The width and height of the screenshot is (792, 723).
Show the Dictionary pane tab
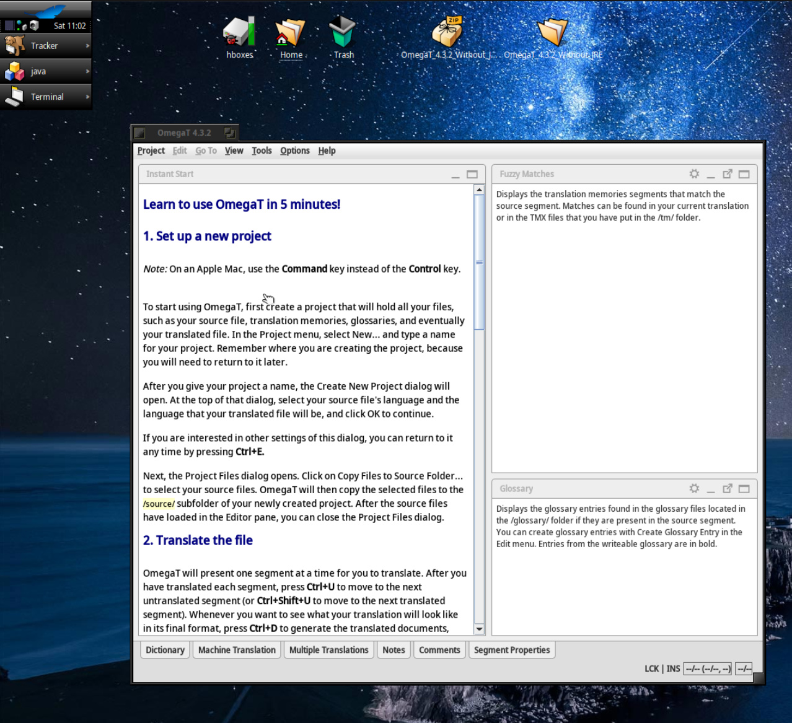(165, 650)
